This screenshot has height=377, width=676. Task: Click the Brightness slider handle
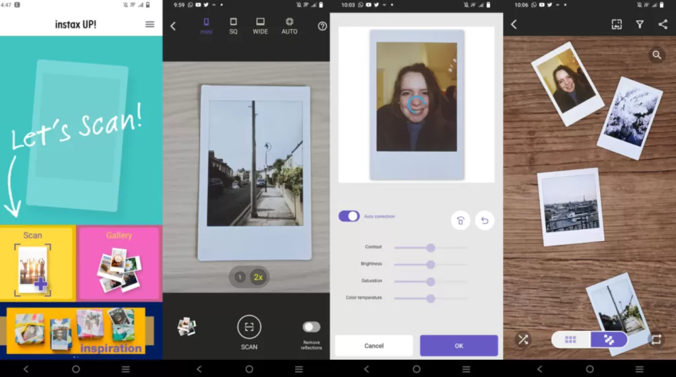click(x=430, y=264)
